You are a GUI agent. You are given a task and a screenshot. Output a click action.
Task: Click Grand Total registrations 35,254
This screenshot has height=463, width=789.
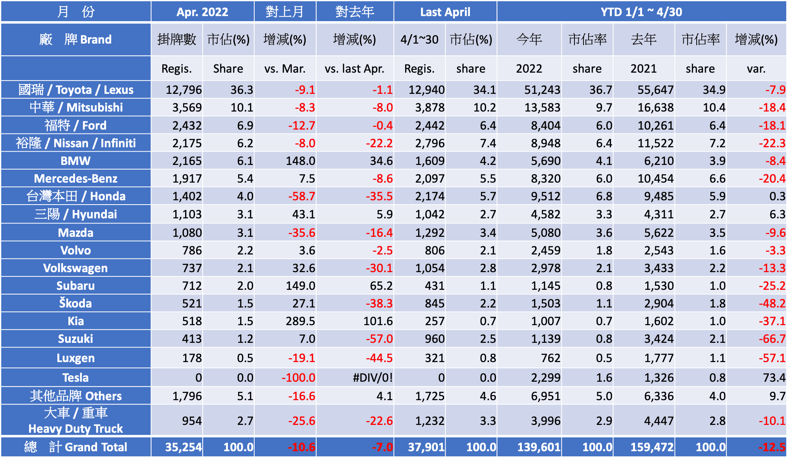point(183,447)
